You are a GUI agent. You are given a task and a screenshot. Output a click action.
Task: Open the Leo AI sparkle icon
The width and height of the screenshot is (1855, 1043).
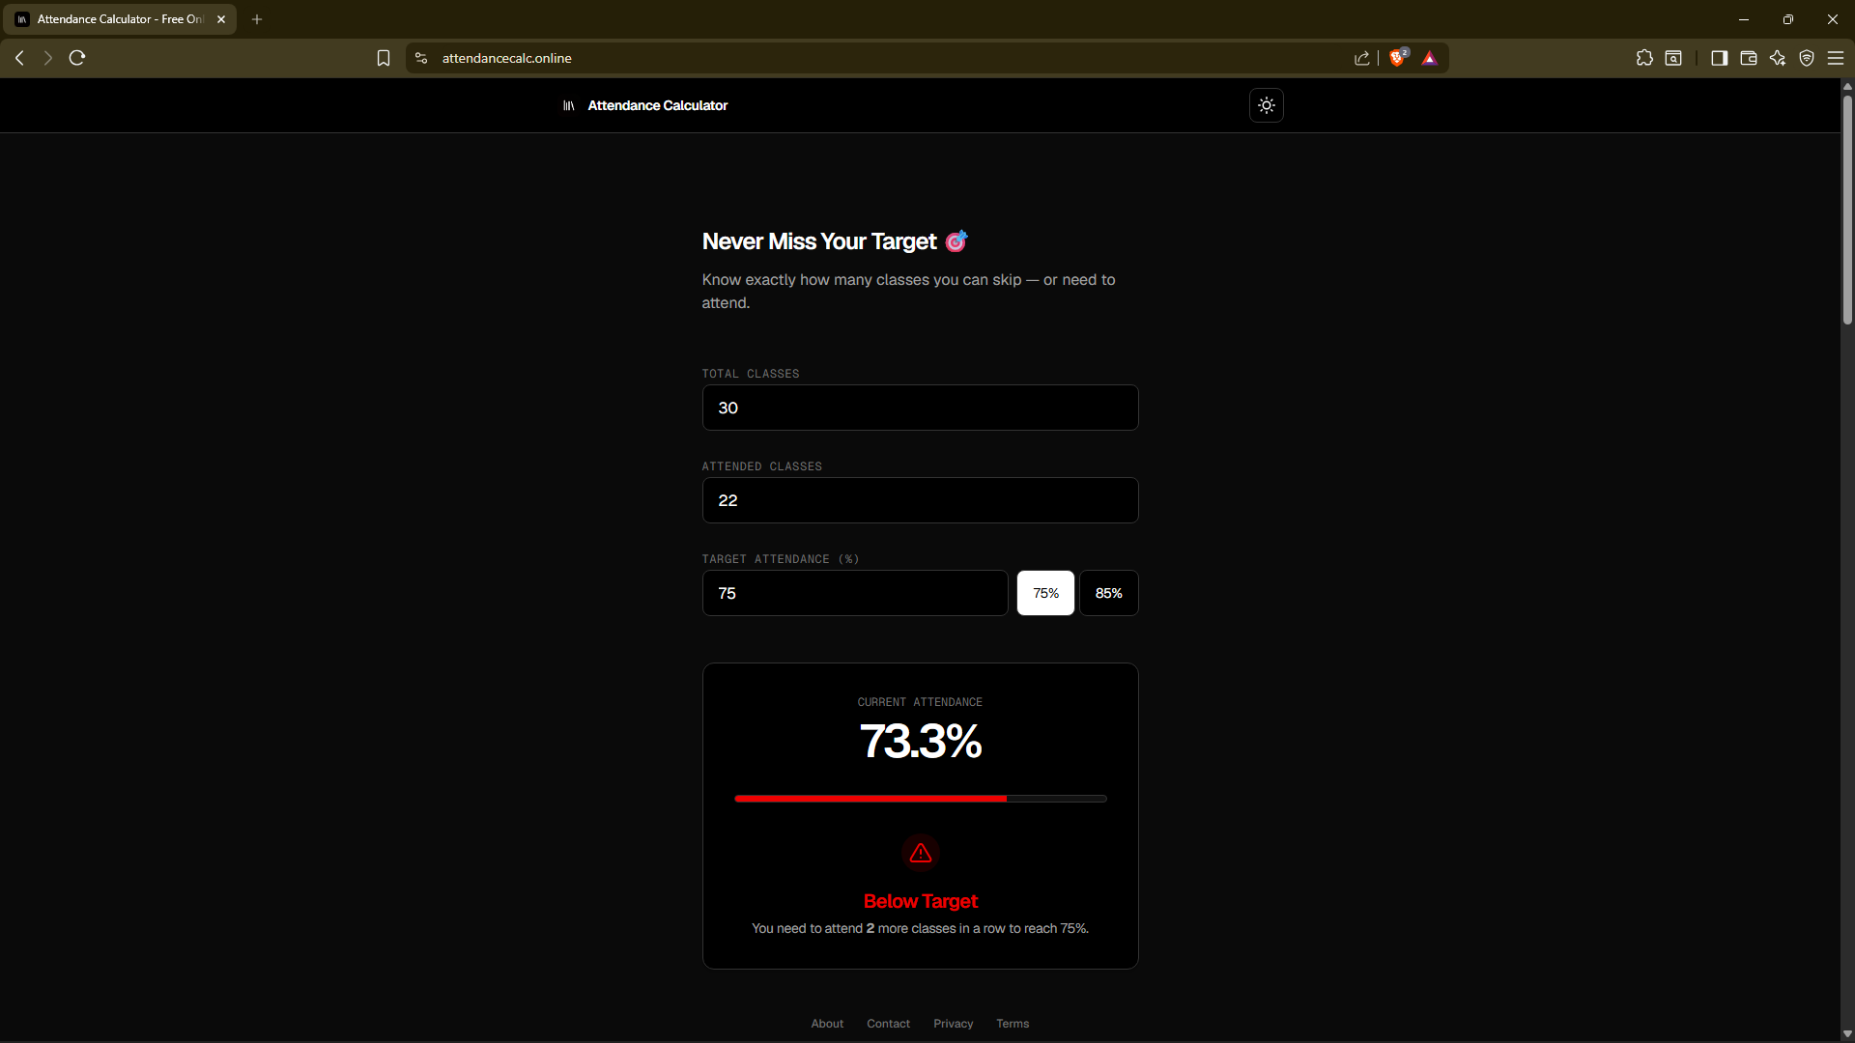pyautogui.click(x=1777, y=58)
